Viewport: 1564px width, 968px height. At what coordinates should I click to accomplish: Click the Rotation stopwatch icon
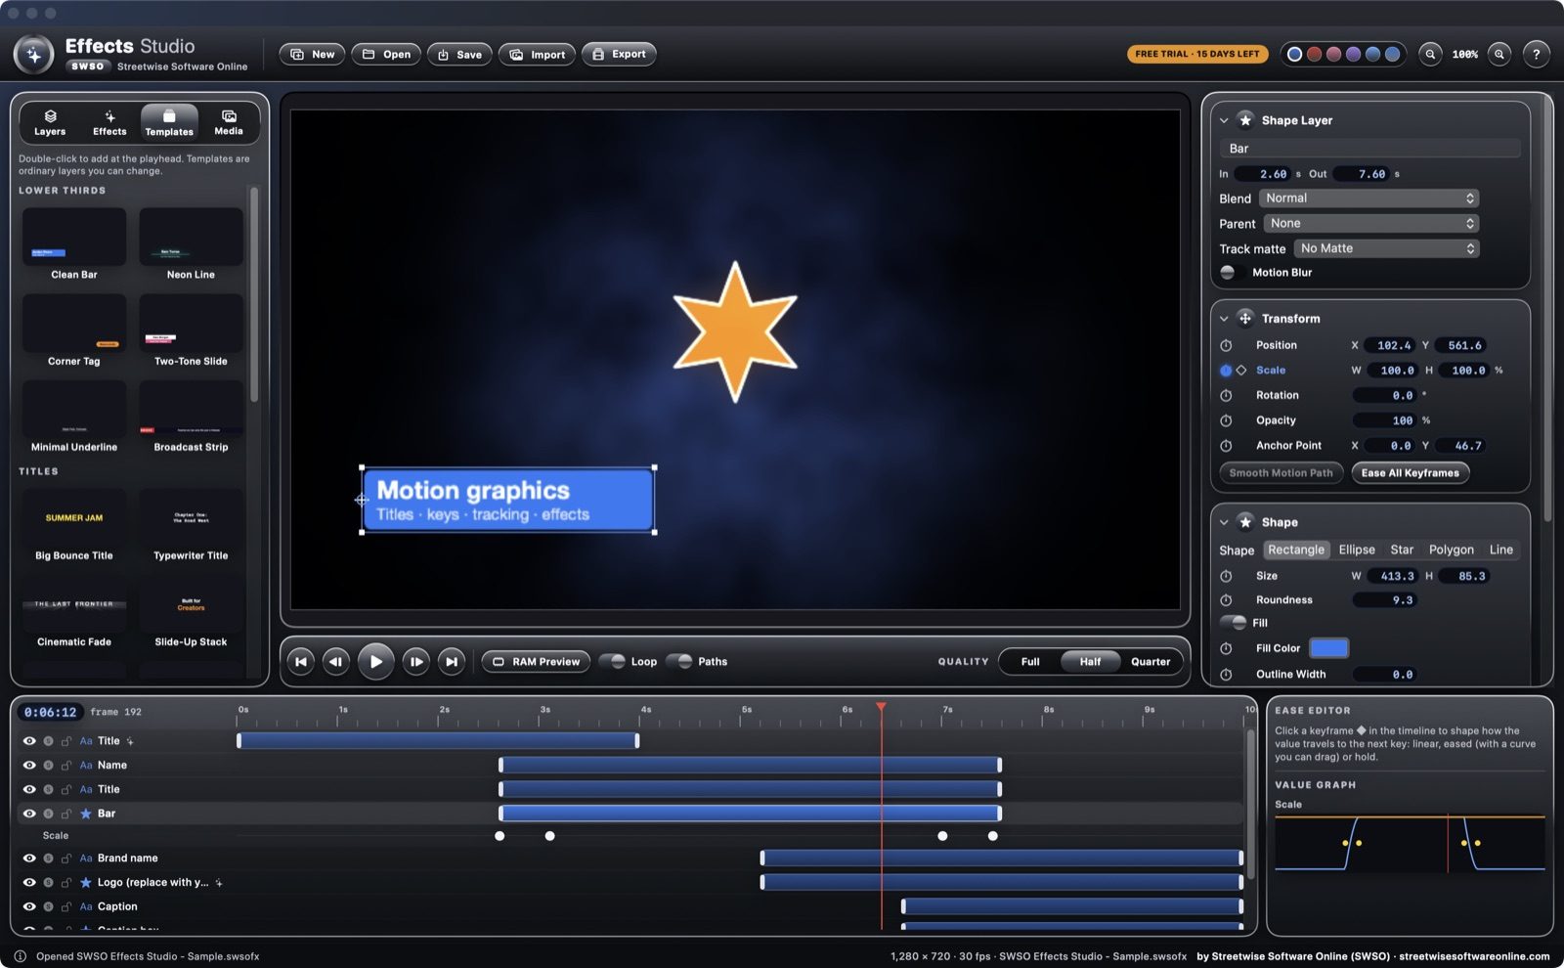click(x=1226, y=395)
